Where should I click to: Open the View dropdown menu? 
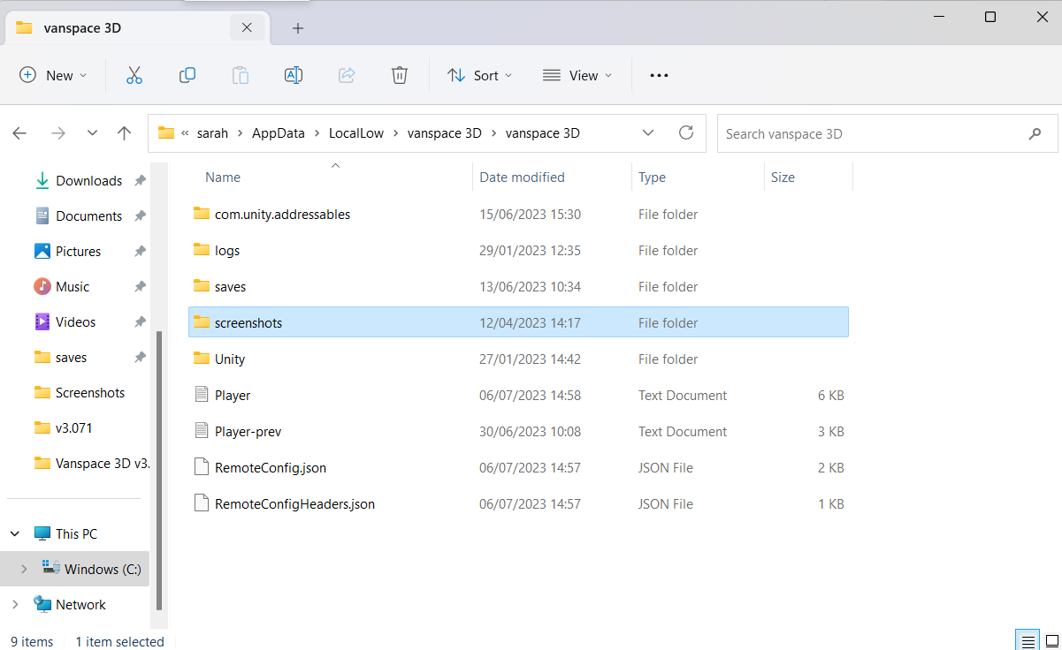[x=577, y=75]
